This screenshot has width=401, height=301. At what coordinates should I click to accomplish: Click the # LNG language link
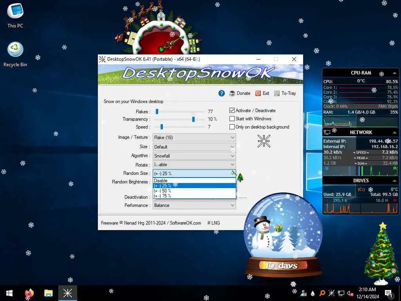tap(213, 223)
